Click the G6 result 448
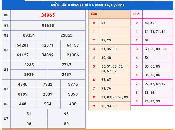Viewport: 175px width, 130px height. coord(23,104)
